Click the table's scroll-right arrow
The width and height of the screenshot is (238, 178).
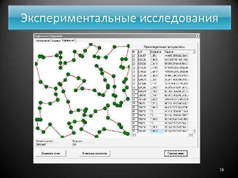pos(191,134)
